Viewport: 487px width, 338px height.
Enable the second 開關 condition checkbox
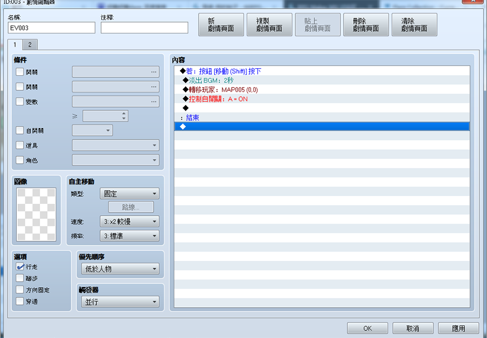19,87
